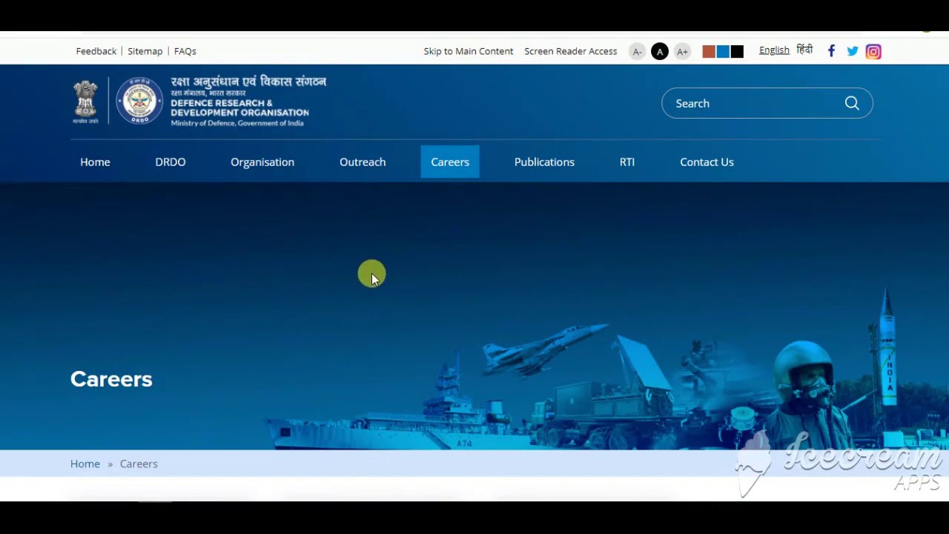Screen dimensions: 949x534
Task: Open the FAQs link
Action: 185,51
